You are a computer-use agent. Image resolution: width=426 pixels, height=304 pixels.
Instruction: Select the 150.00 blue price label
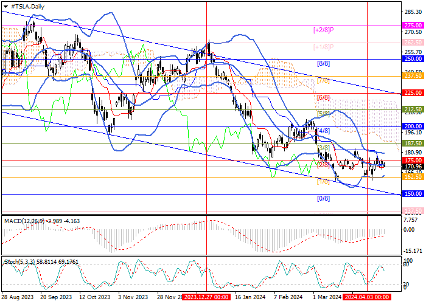click(413, 194)
